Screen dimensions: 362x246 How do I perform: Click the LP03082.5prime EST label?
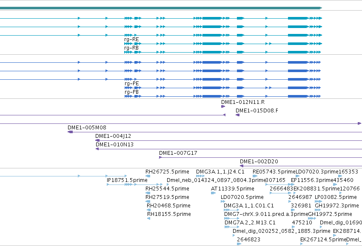coord(336,197)
